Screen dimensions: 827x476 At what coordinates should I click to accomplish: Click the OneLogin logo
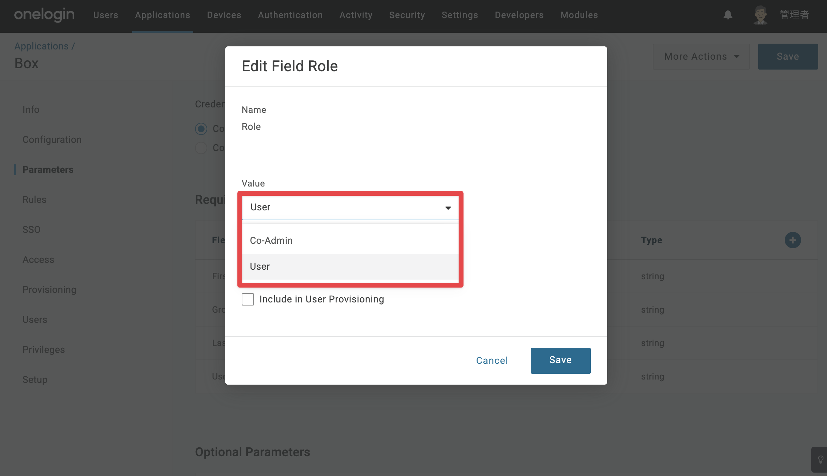44,15
